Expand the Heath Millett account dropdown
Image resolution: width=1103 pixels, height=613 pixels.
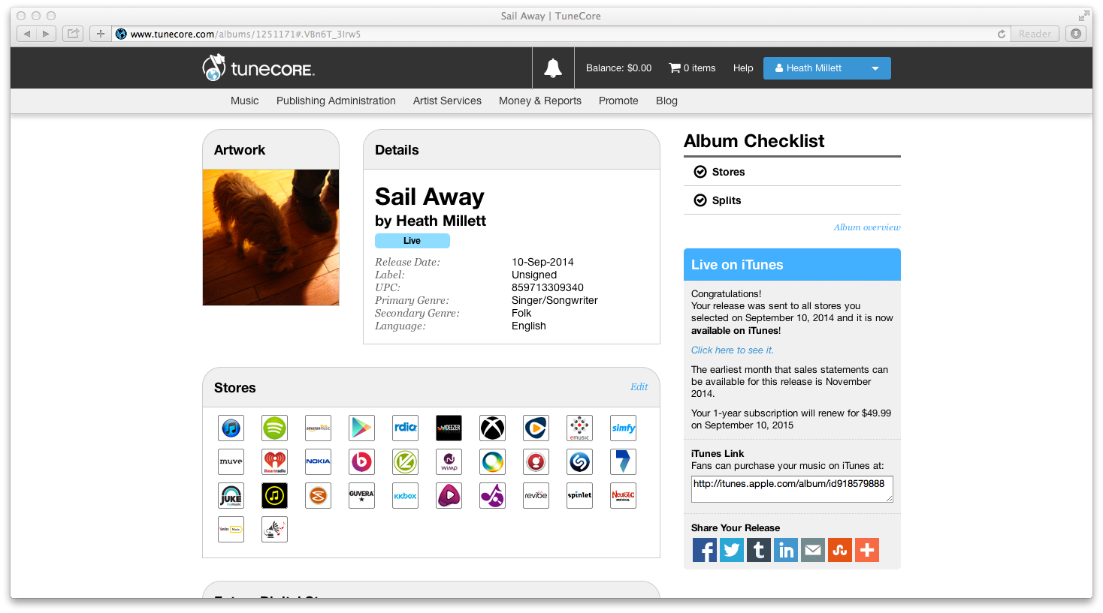pyautogui.click(x=827, y=68)
